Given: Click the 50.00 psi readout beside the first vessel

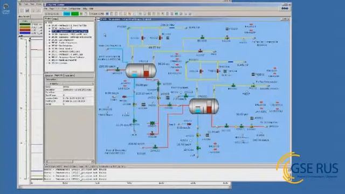Looking at the screenshot, I should click(x=163, y=64).
